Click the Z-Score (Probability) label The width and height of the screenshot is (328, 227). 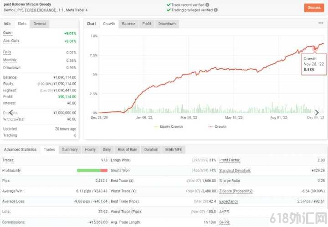pos(236,191)
